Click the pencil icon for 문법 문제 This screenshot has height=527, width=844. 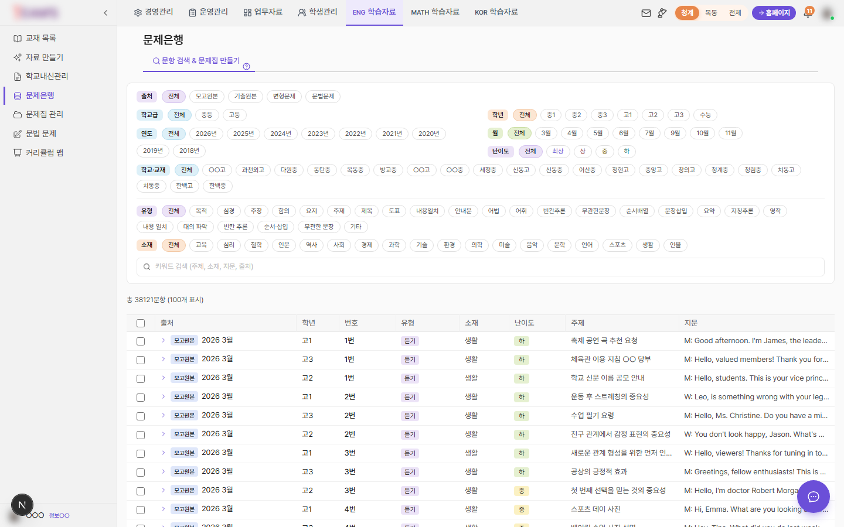pyautogui.click(x=18, y=134)
